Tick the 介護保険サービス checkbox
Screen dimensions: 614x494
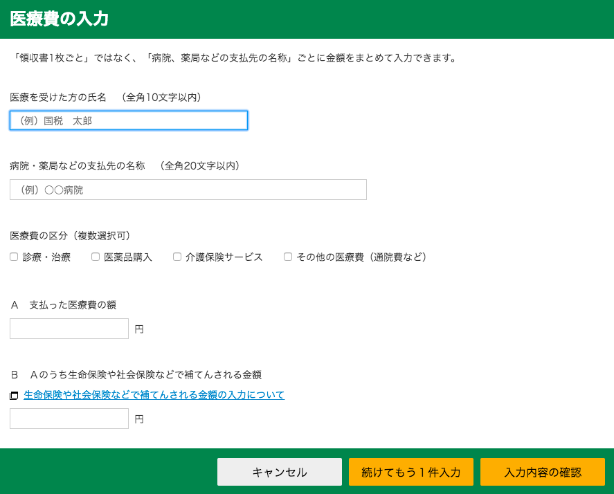[x=177, y=257]
